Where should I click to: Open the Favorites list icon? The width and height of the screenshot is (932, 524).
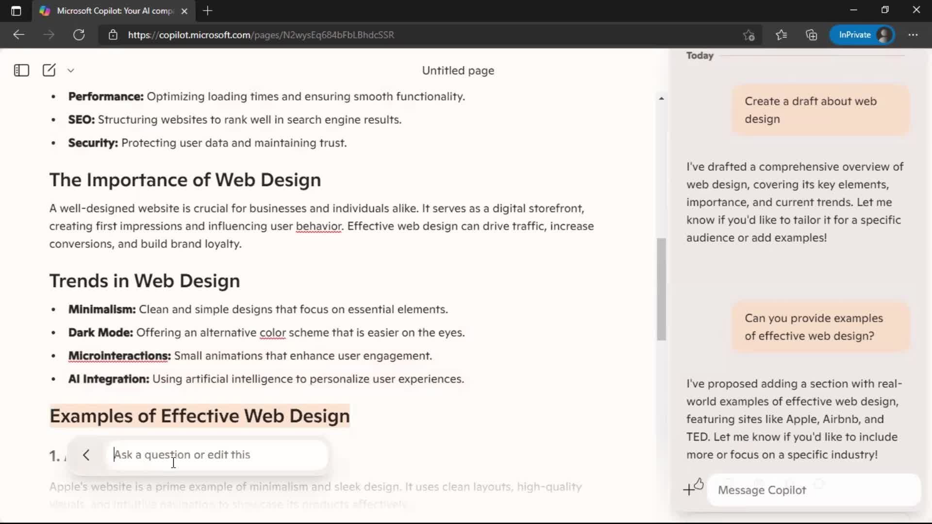781,35
